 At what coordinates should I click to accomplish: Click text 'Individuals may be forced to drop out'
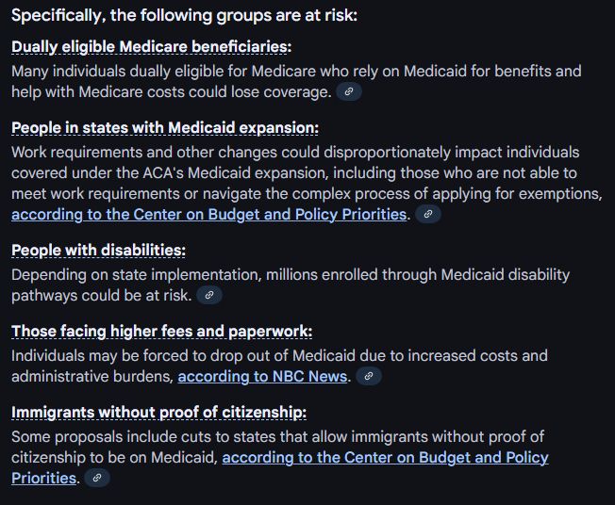[x=143, y=356]
